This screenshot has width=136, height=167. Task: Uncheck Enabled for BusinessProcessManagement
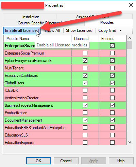point(112,105)
